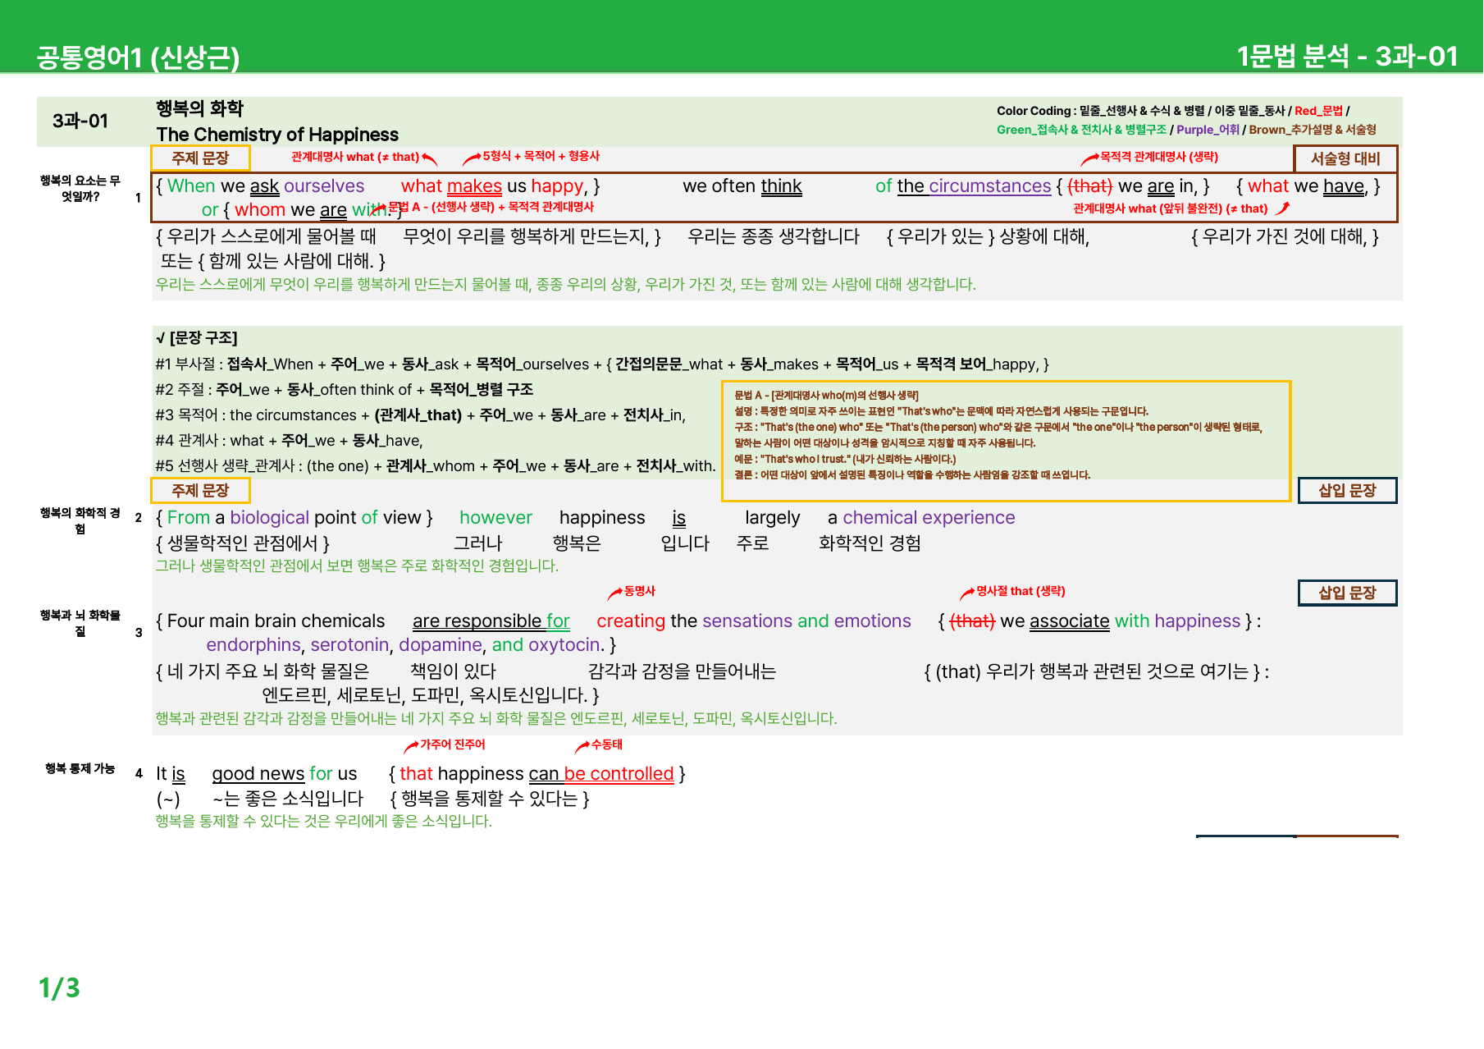
Task: Select annotation 5형식 + 목적어 + 형용사
Action: [x=541, y=156]
